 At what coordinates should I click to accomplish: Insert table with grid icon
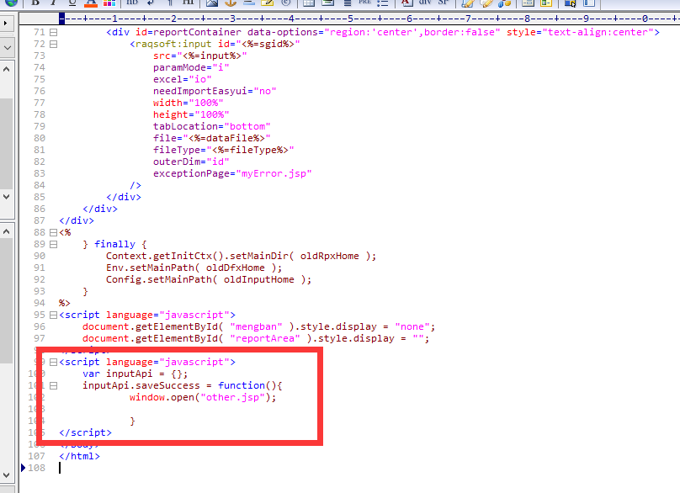(309, 3)
